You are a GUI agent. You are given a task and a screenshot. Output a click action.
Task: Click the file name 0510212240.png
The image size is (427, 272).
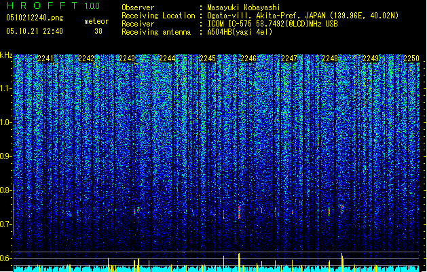35,18
